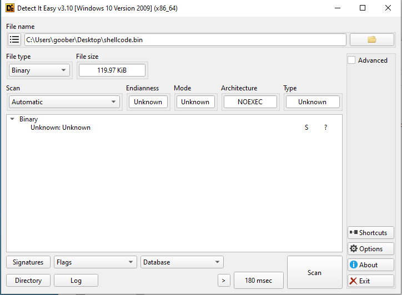Screen dimensions: 402x295
Task: Open the About info button
Action: pos(371,265)
